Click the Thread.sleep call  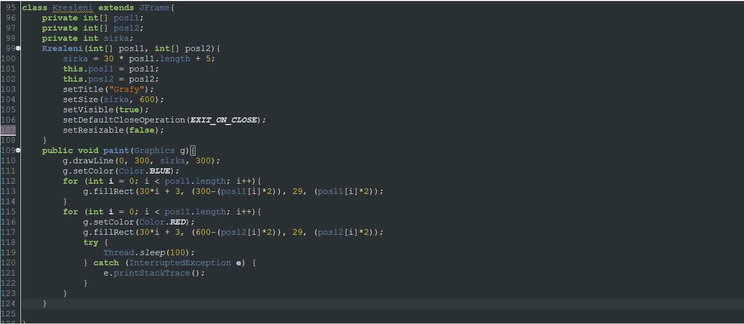(146, 253)
